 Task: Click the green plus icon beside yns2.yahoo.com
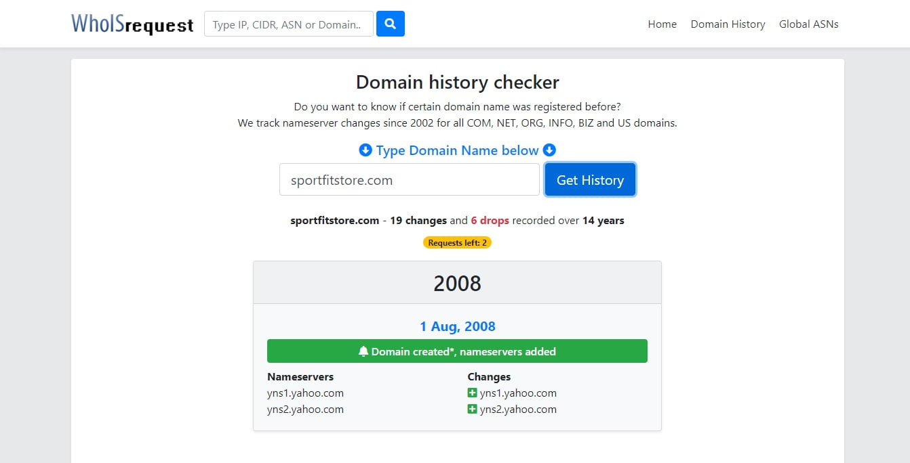point(473,409)
